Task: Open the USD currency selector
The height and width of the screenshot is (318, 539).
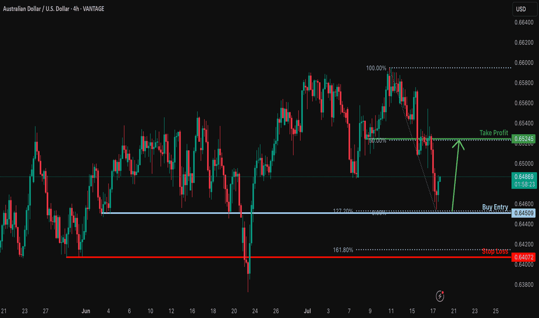Action: [x=524, y=9]
